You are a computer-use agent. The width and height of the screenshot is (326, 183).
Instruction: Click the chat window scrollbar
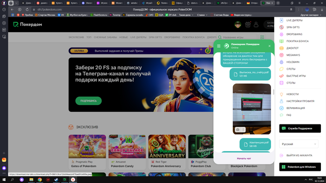pyautogui.click(x=274, y=92)
